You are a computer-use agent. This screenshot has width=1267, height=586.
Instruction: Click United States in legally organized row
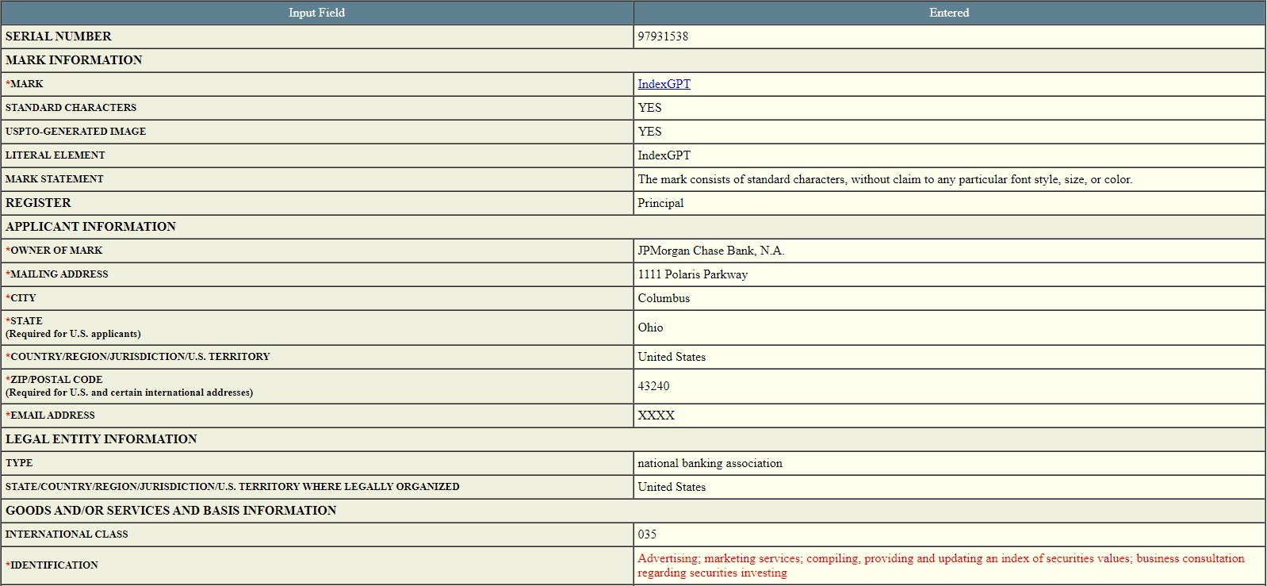click(672, 487)
